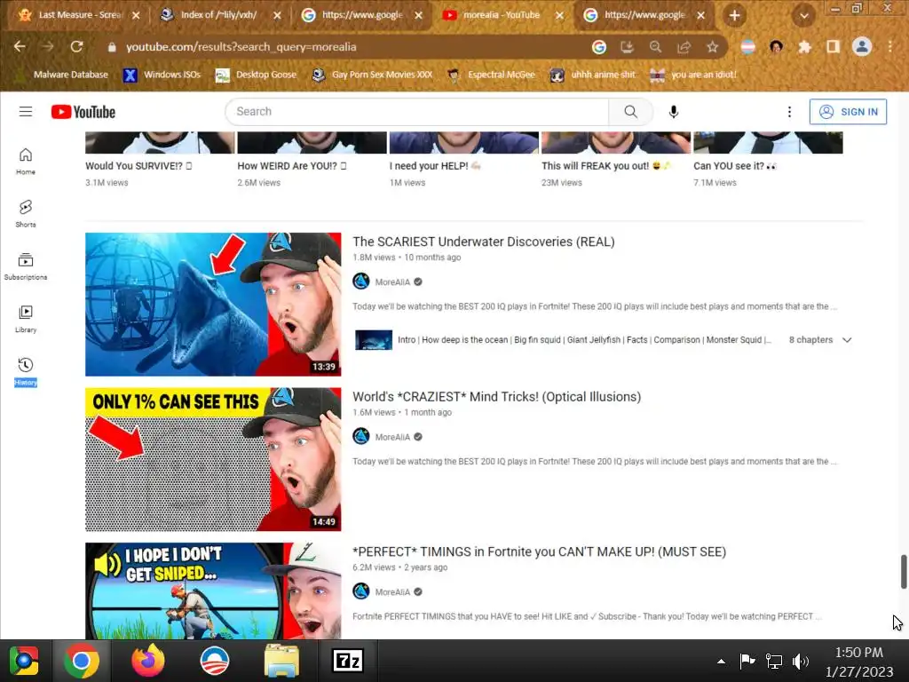This screenshot has width=909, height=682.
Task: Go back with the browser back arrow
Action: (x=20, y=46)
